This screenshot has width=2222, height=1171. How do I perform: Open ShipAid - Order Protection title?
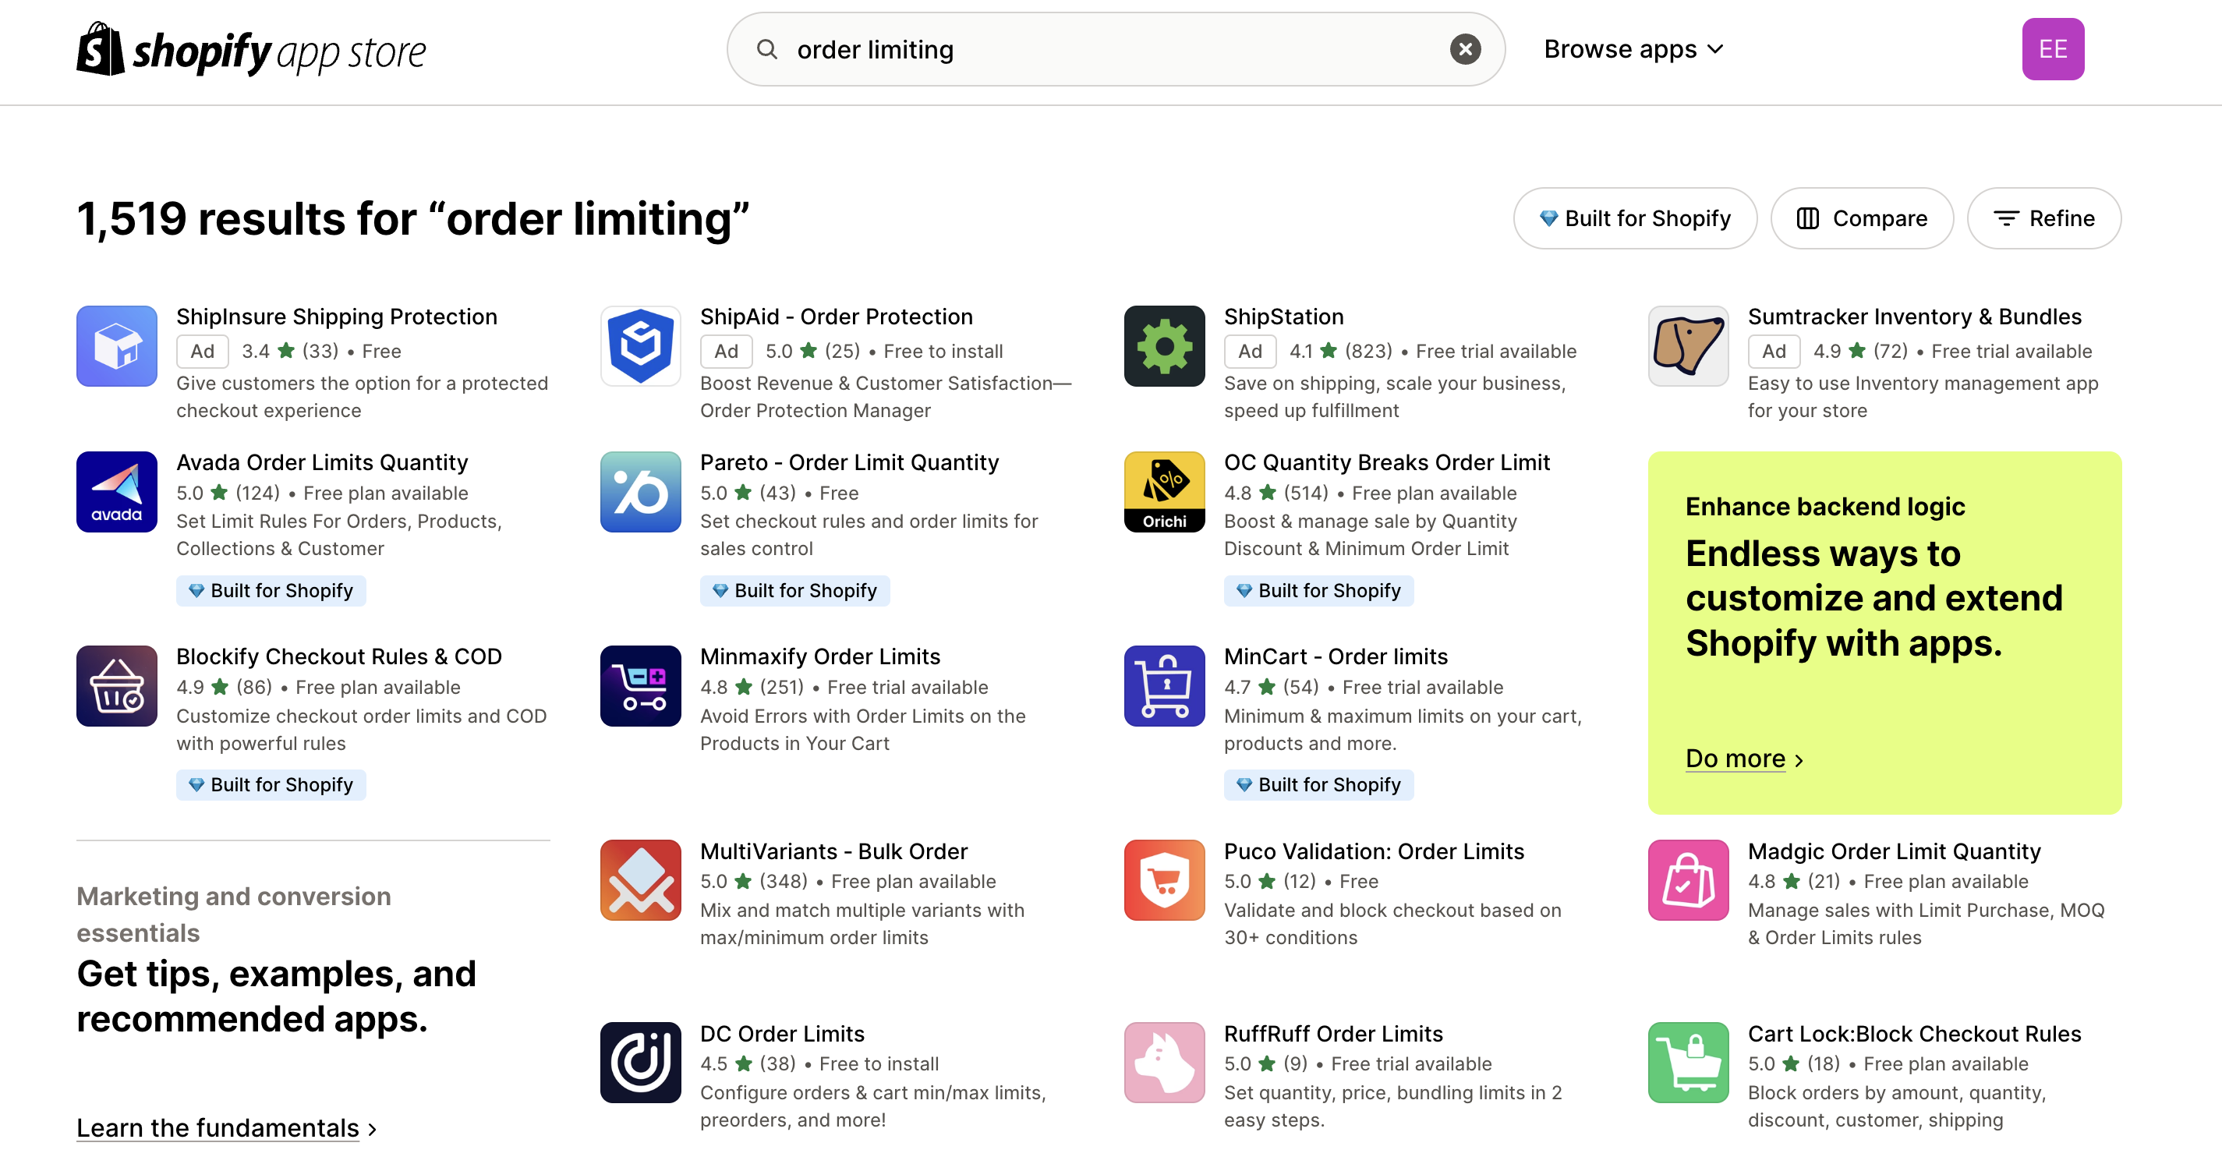(836, 317)
